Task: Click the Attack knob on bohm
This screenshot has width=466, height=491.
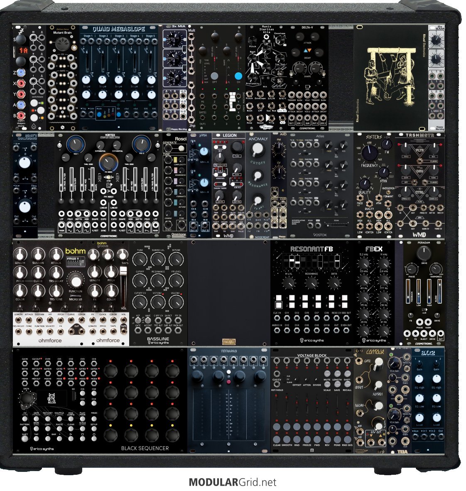Action: pos(56,254)
